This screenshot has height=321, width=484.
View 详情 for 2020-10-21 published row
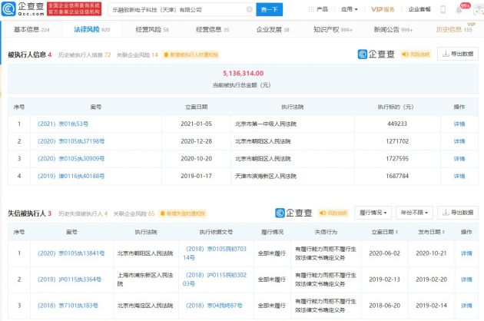pyautogui.click(x=466, y=253)
